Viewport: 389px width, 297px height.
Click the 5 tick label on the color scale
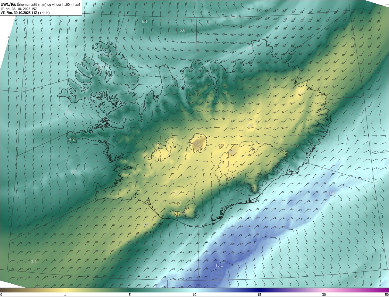pos(130,295)
